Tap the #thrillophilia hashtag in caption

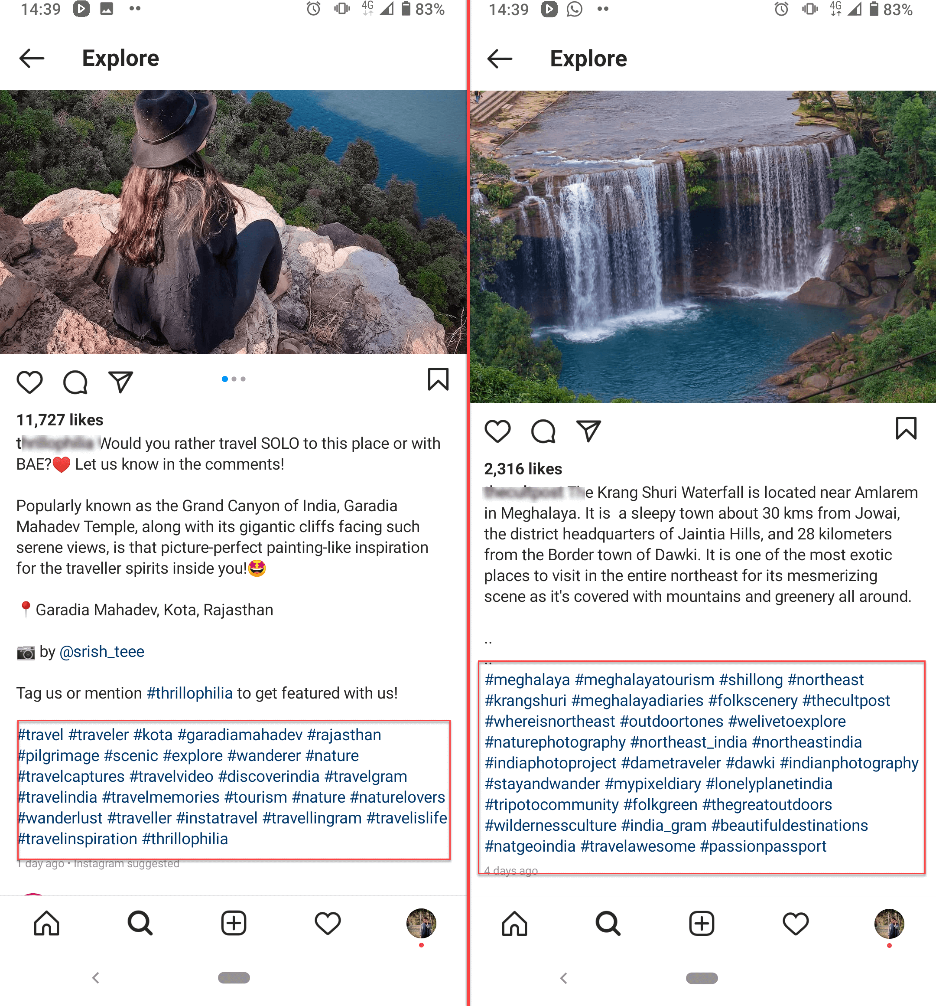pos(190,693)
